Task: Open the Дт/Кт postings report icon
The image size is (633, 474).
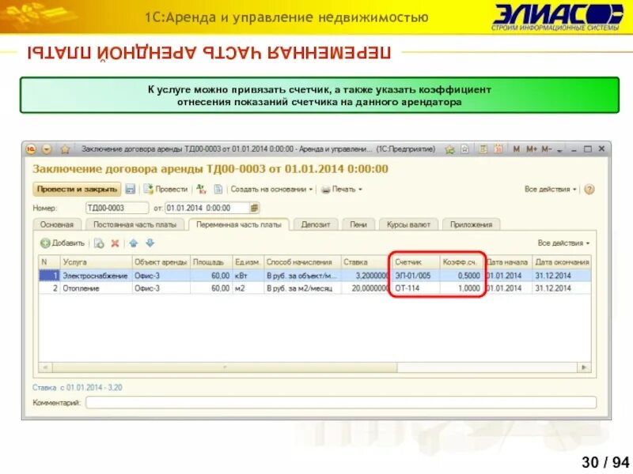Action: coord(201,189)
